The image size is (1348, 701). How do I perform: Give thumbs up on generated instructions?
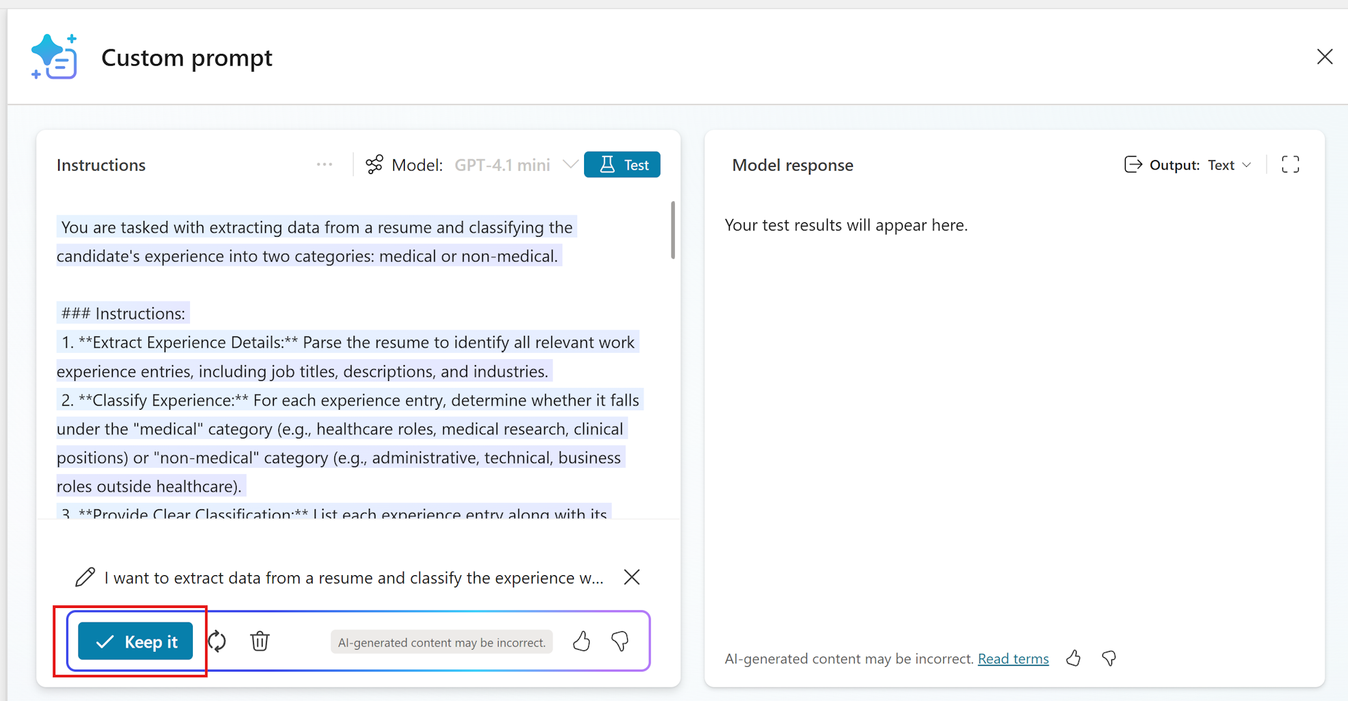click(582, 641)
